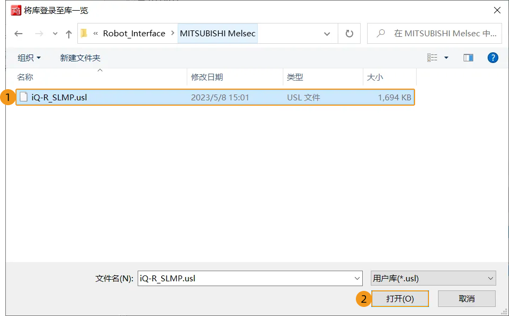The width and height of the screenshot is (509, 316).
Task: Refresh the MITSUBISHI Melsec folder view
Action: click(x=349, y=33)
